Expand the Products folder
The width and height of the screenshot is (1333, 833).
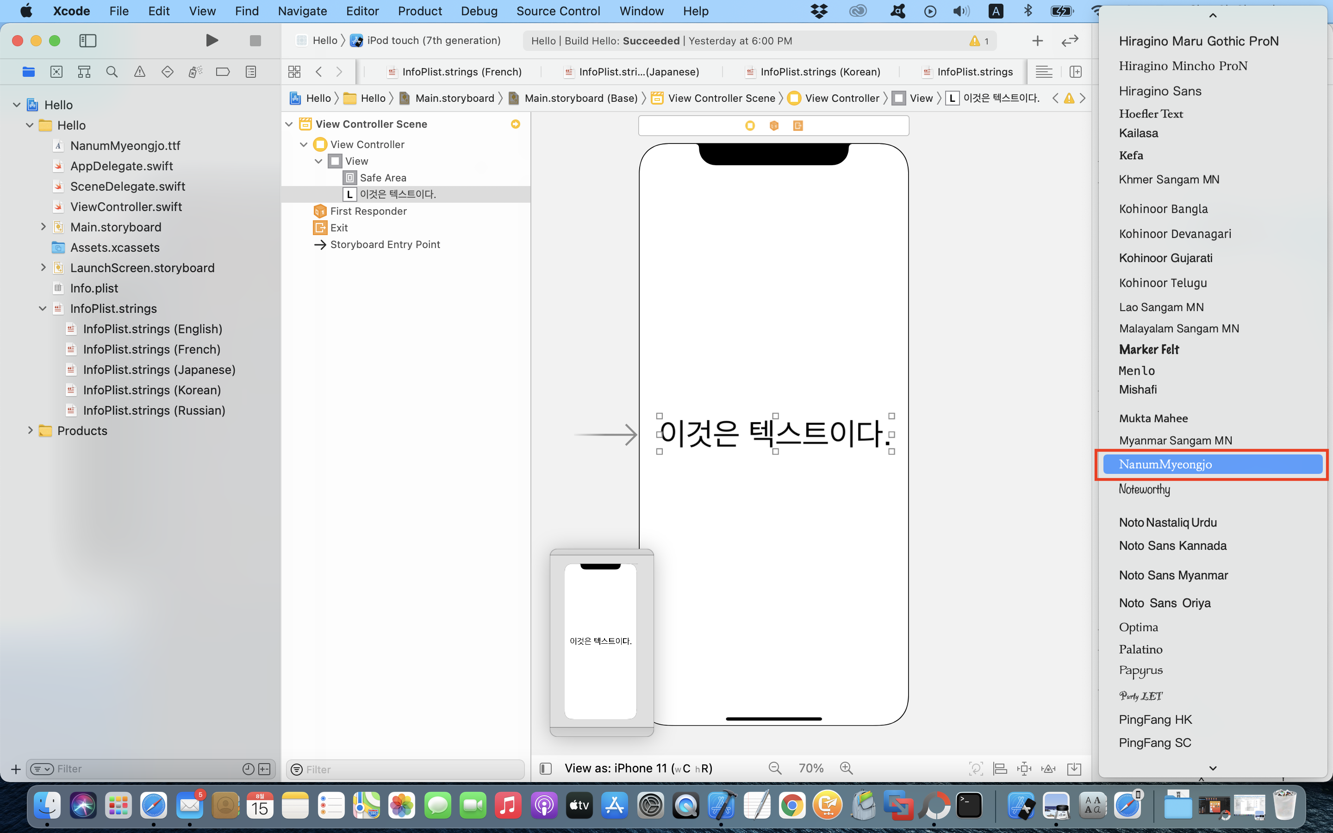[30, 430]
